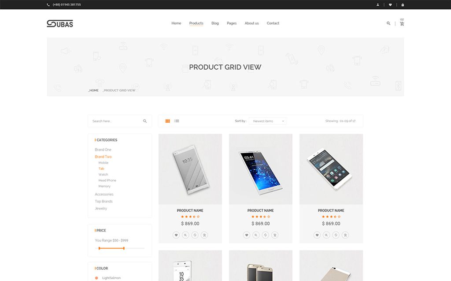Screen dimensions: 451x281
Task: Click the price range slider's right handle
Action: [124, 248]
